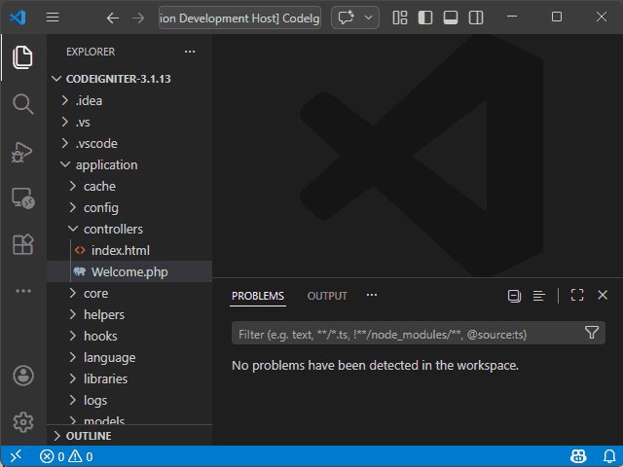Collapse all problems in panel

[514, 296]
